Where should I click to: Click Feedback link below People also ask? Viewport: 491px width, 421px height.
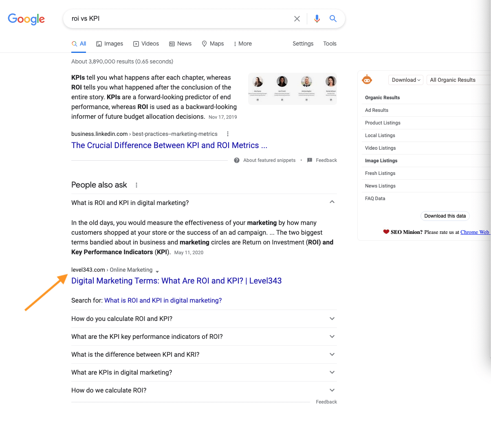[326, 402]
